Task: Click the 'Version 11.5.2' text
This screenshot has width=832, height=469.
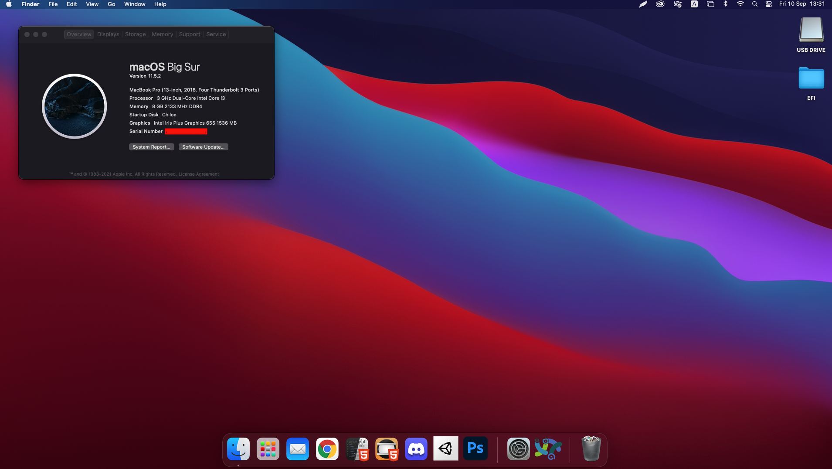Action: [x=145, y=76]
